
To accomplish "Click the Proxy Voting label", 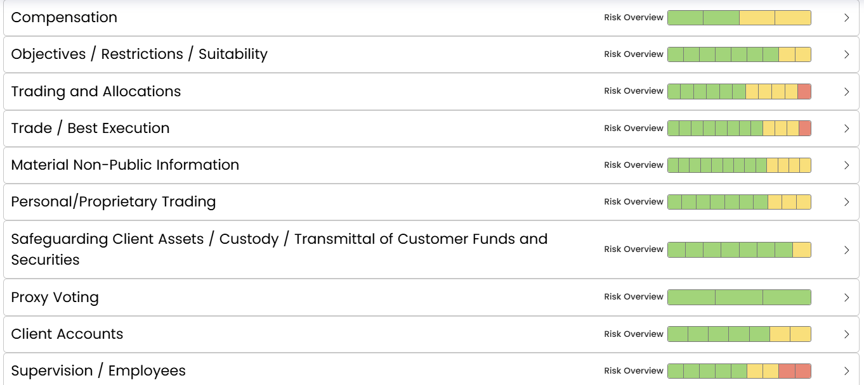I will (x=55, y=297).
